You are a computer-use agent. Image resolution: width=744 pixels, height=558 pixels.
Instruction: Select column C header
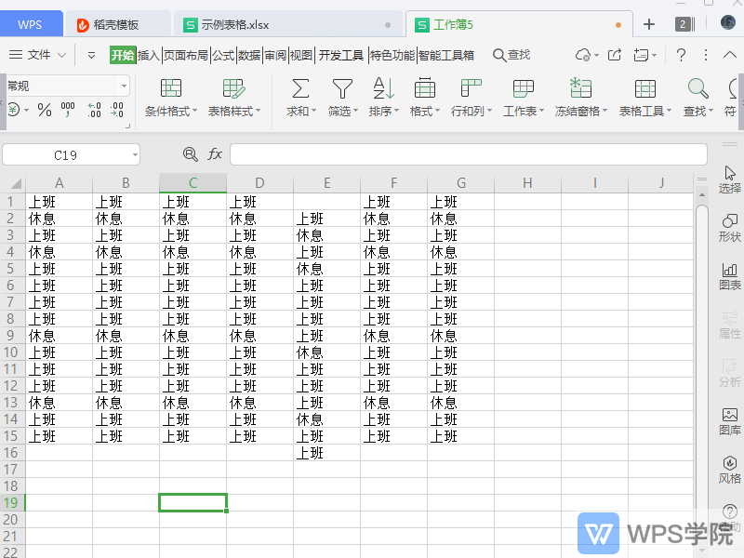193,183
